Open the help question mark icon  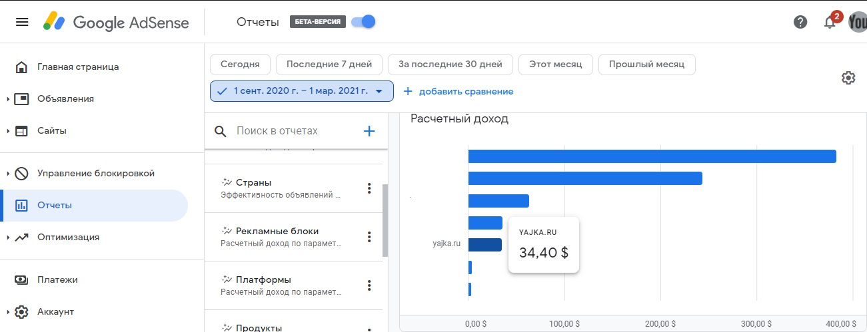(x=800, y=22)
